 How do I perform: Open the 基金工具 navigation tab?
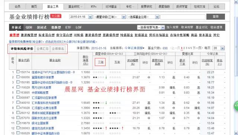pos(53,7)
